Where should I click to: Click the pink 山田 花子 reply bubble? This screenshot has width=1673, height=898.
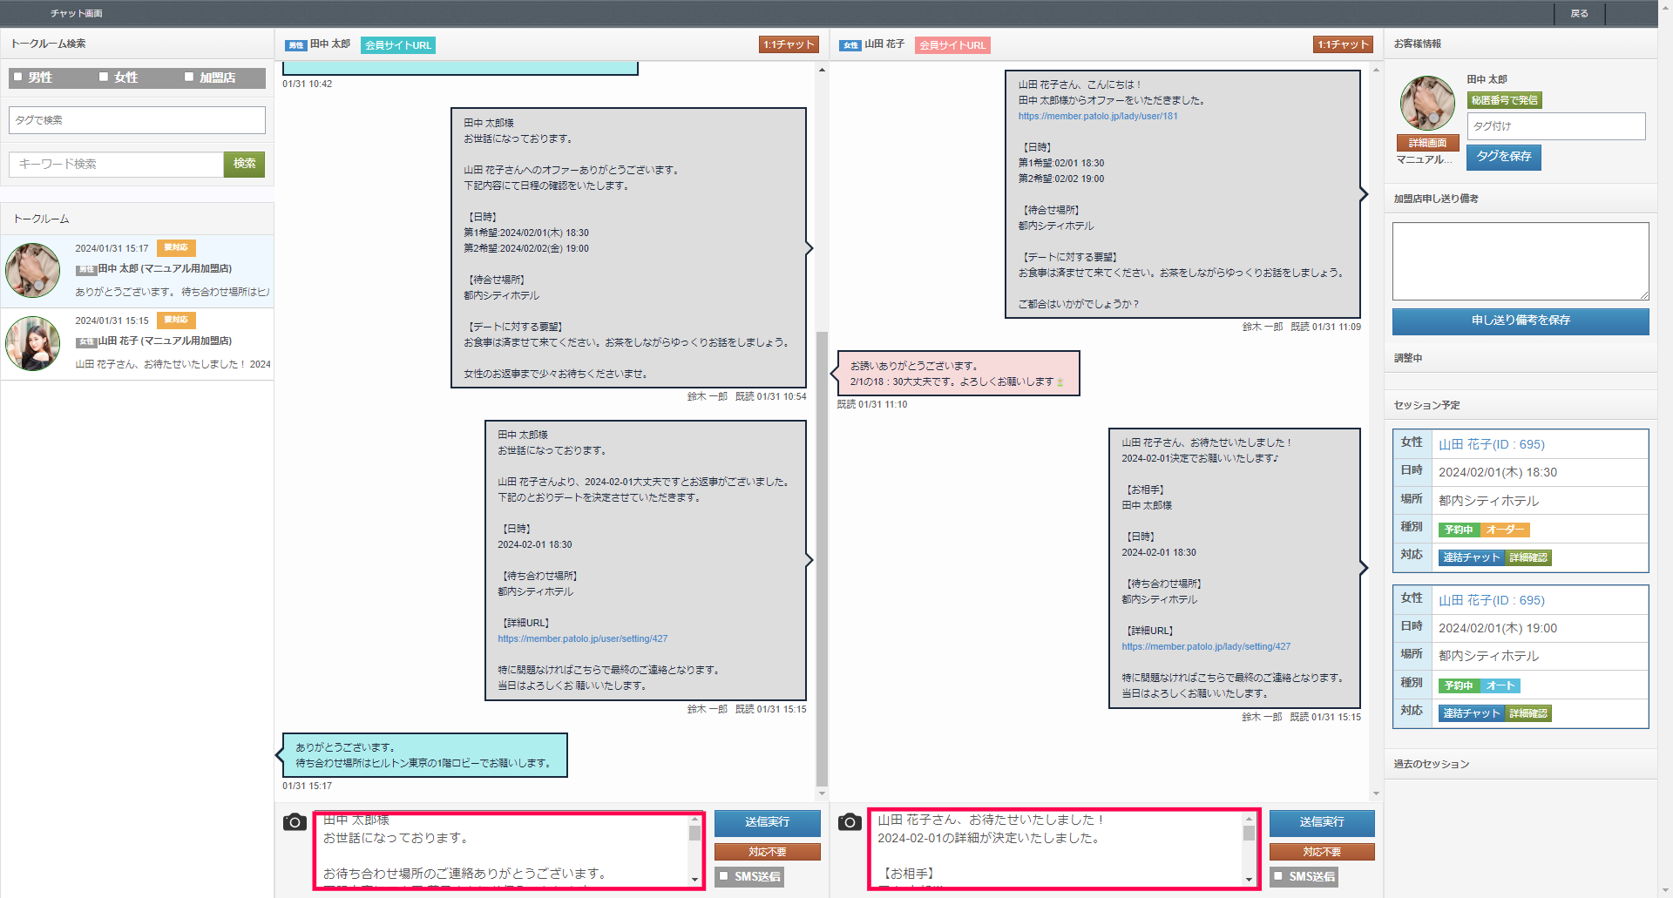click(958, 374)
